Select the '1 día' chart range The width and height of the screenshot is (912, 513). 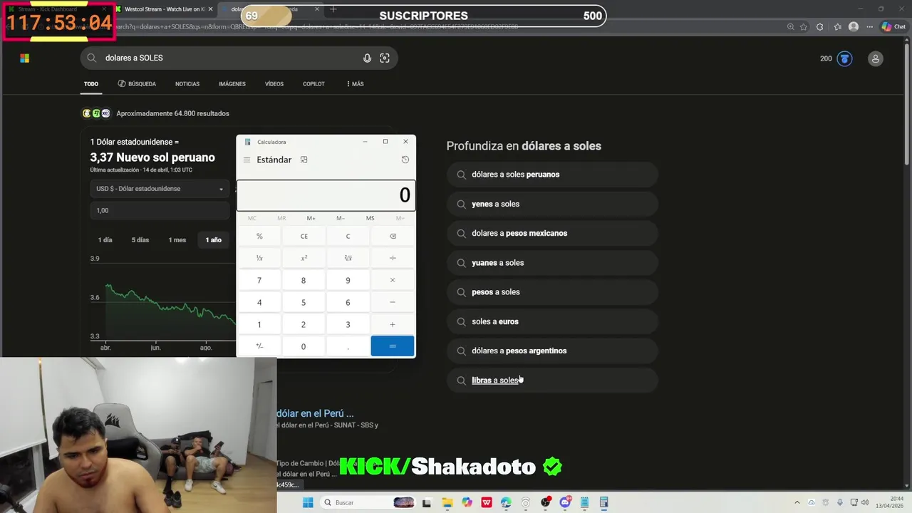click(x=105, y=240)
